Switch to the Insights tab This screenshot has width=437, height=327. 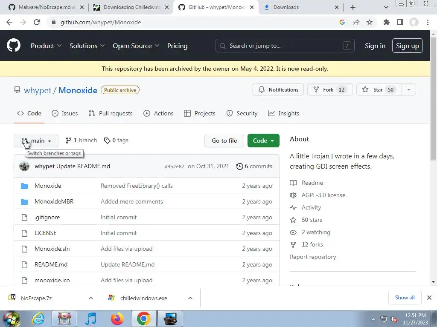(x=283, y=113)
